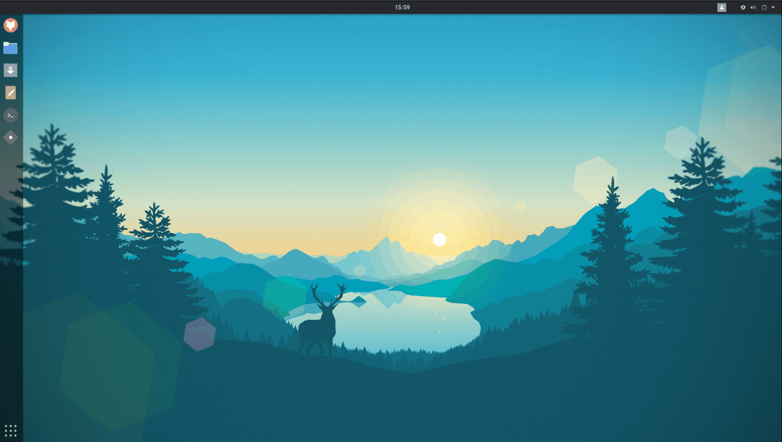
Task: Launch the text editor pencil icon
Action: click(11, 93)
